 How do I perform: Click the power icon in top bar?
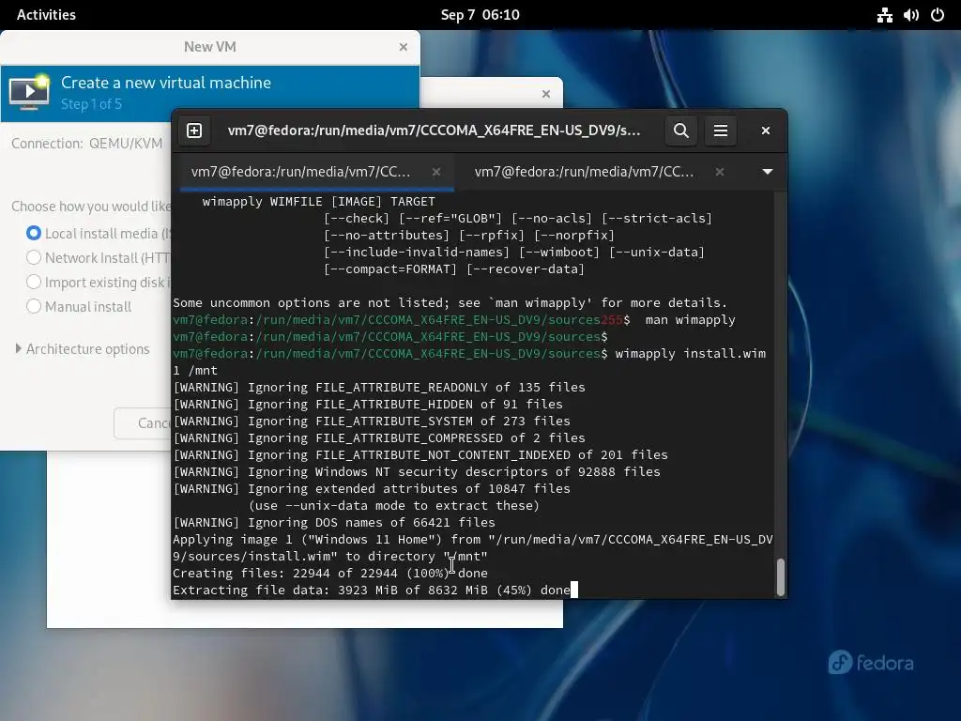click(938, 15)
